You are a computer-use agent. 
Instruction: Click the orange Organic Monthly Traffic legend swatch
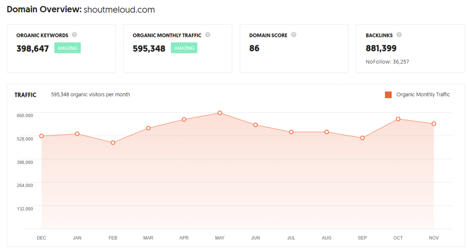[x=388, y=95]
